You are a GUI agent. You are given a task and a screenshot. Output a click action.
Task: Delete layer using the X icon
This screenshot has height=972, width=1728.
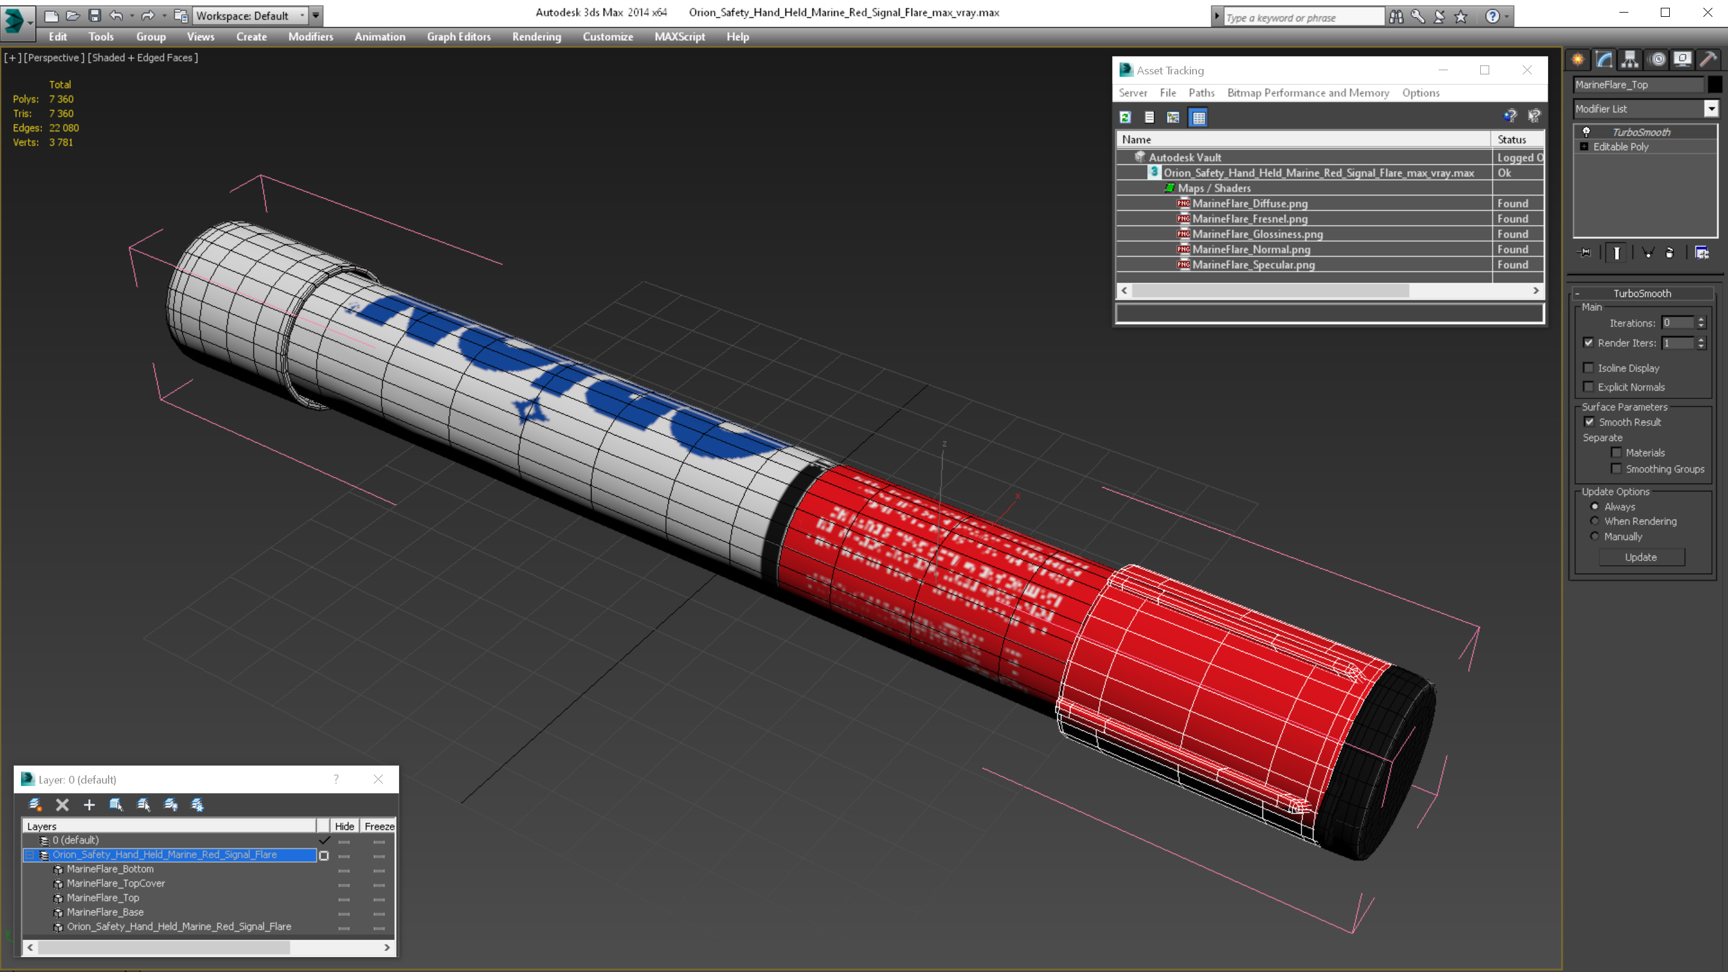point(62,804)
